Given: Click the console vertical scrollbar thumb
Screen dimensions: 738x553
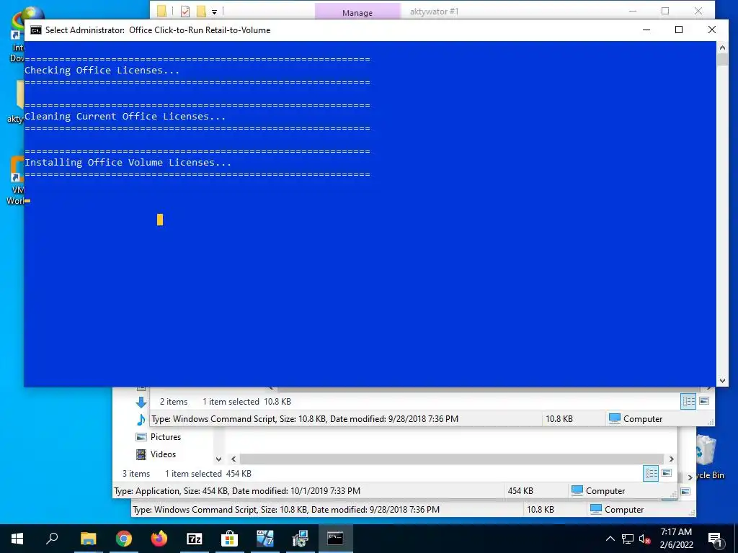Looking at the screenshot, I should coord(722,59).
